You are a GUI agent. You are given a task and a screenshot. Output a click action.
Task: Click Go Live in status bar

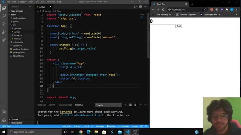(x=111, y=126)
